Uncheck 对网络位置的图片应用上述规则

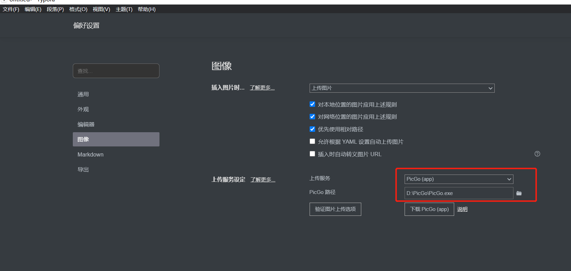312,117
